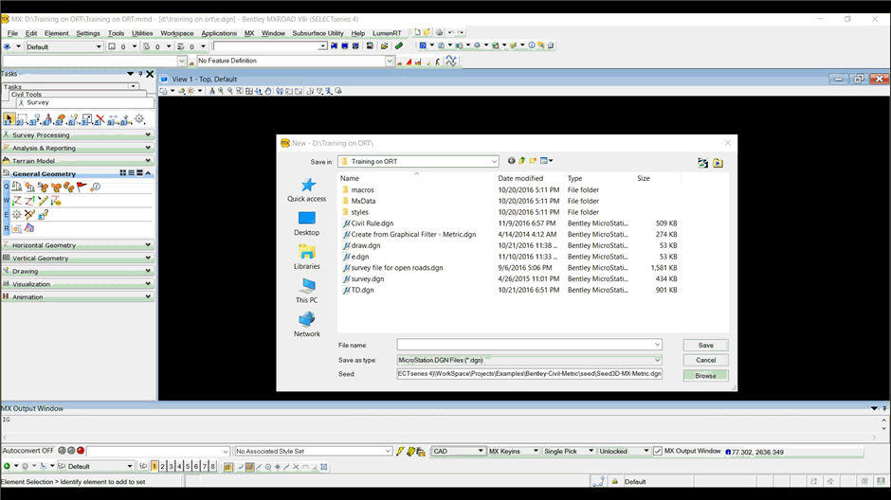Toggle the MX Output Window checkbox
The image size is (891, 500).
click(658, 452)
